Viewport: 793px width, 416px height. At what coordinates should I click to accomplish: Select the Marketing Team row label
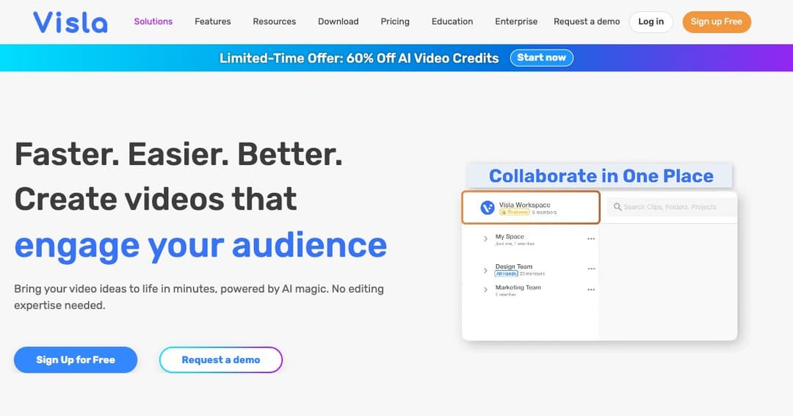pos(518,287)
